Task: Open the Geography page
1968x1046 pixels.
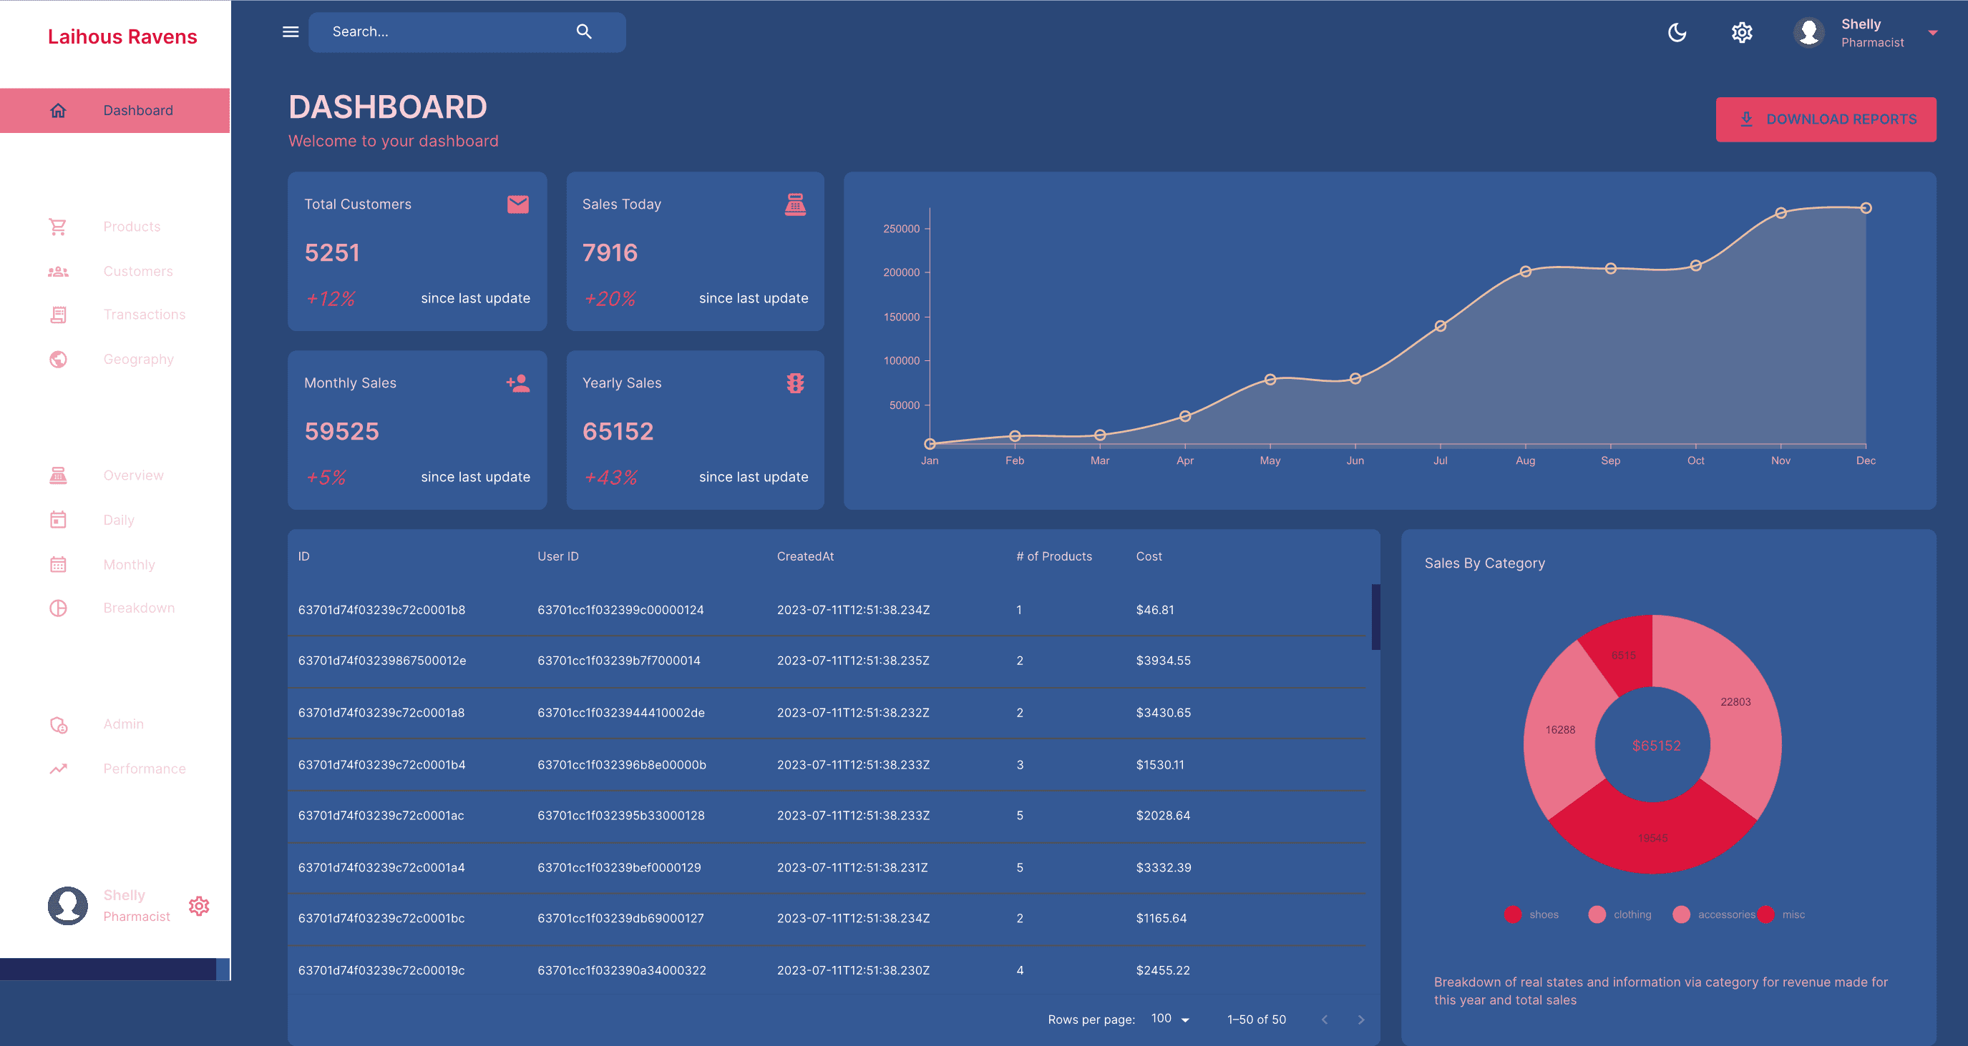Action: click(115, 360)
